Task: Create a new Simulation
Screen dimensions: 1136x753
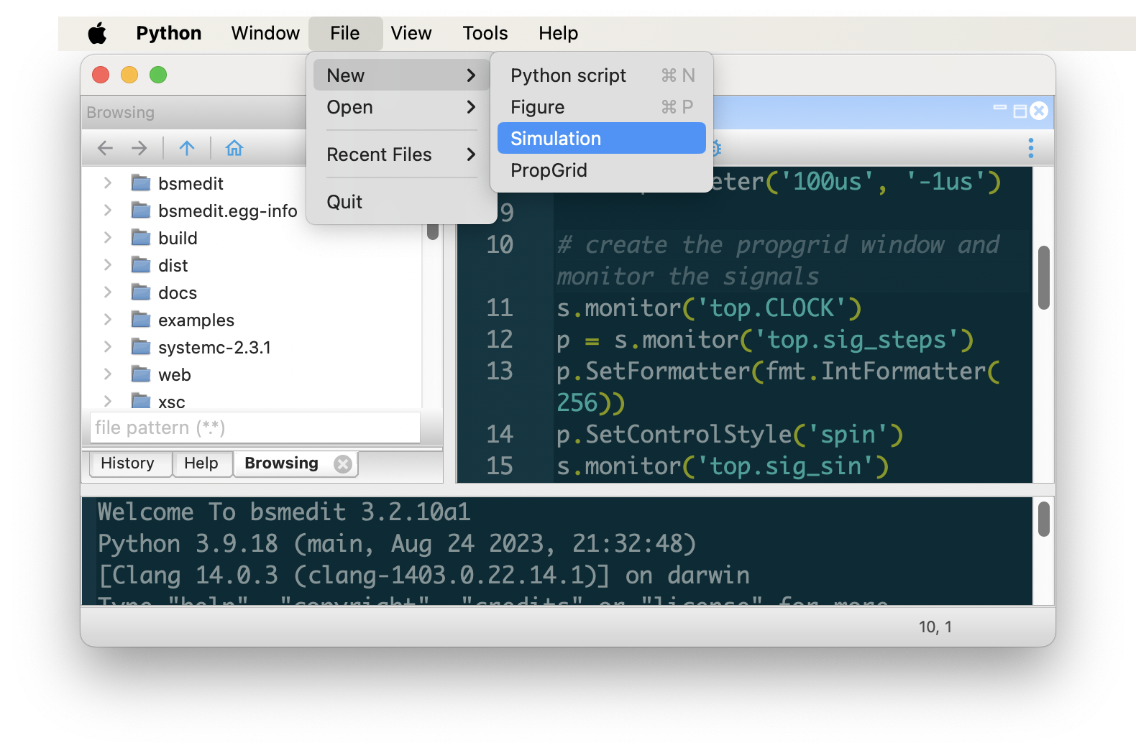Action: point(602,138)
